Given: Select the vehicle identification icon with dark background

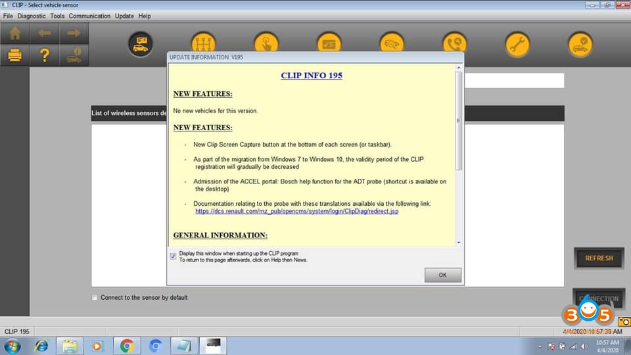Looking at the screenshot, I should pyautogui.click(x=141, y=44).
